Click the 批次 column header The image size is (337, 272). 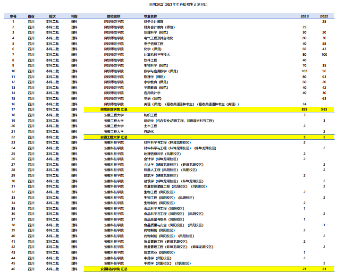(x=52, y=16)
